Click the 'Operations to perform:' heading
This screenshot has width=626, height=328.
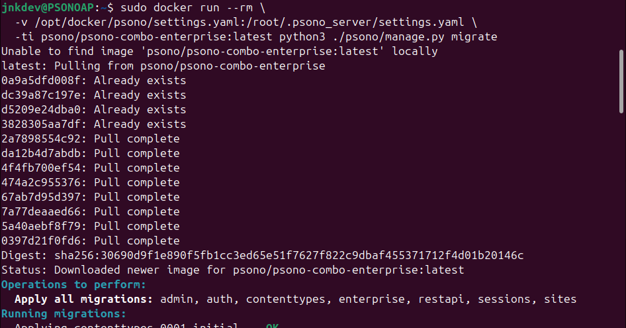tap(73, 284)
